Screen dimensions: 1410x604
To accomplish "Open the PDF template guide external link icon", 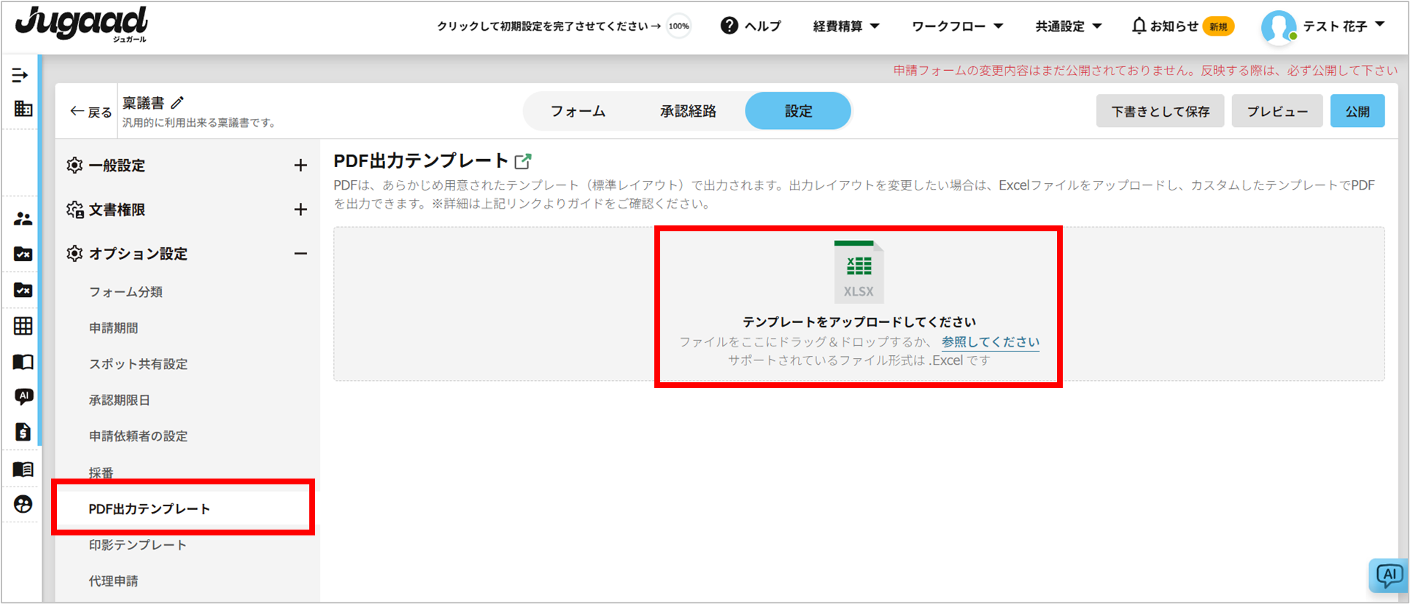I will (x=523, y=161).
